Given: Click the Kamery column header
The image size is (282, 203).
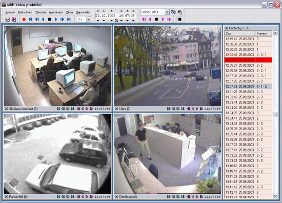Looking at the screenshot, I should [264, 33].
